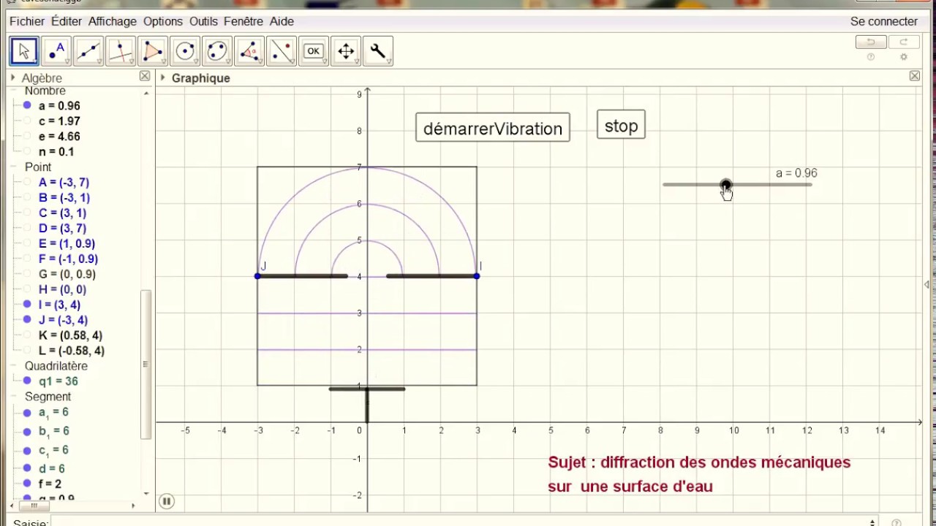Select the New Point tool

[56, 51]
